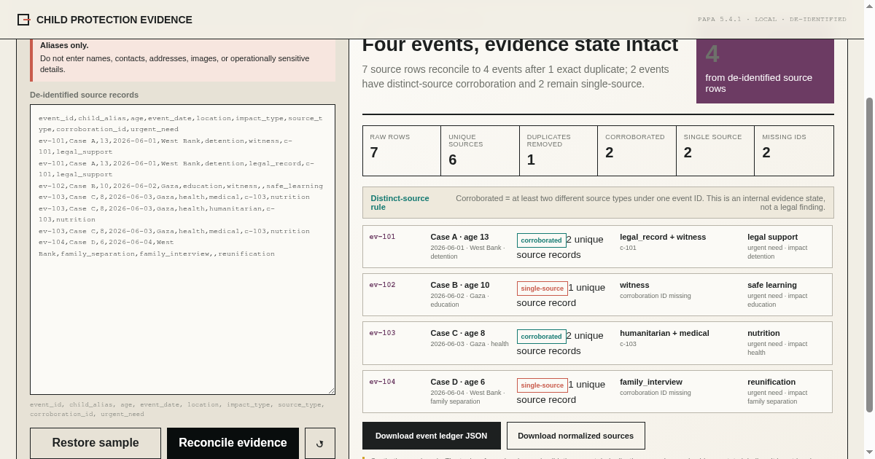Click legal_record + witness source text
Image resolution: width=875 pixels, height=459 pixels.
(x=663, y=237)
